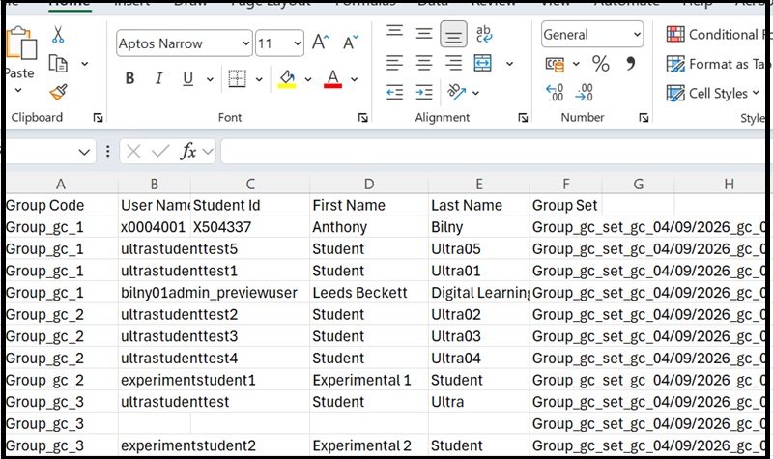The height and width of the screenshot is (459, 773).
Task: Expand accounting format options
Action: click(x=576, y=64)
